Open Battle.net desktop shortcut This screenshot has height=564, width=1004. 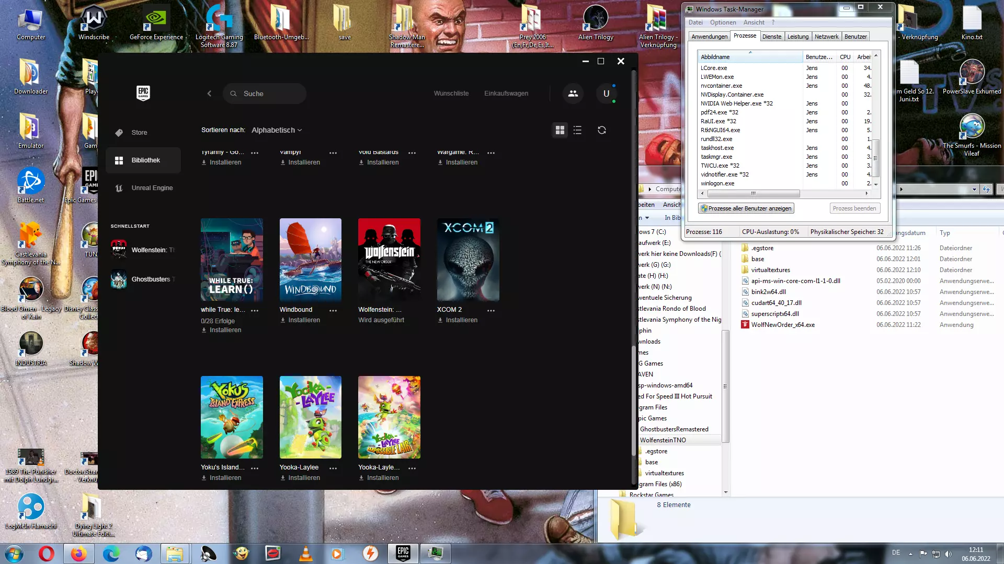(31, 185)
